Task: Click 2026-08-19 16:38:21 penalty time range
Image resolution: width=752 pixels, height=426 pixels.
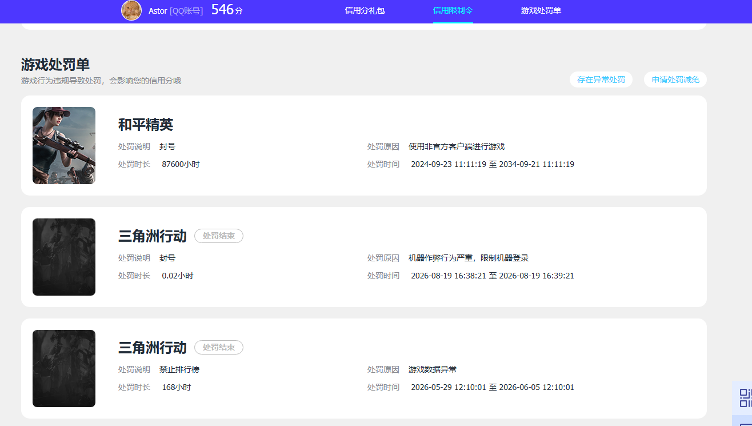Action: 493,276
